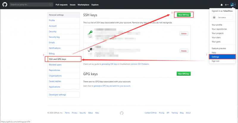Choose Feature preview from the user menu
238x123 pixels.
click(222, 48)
